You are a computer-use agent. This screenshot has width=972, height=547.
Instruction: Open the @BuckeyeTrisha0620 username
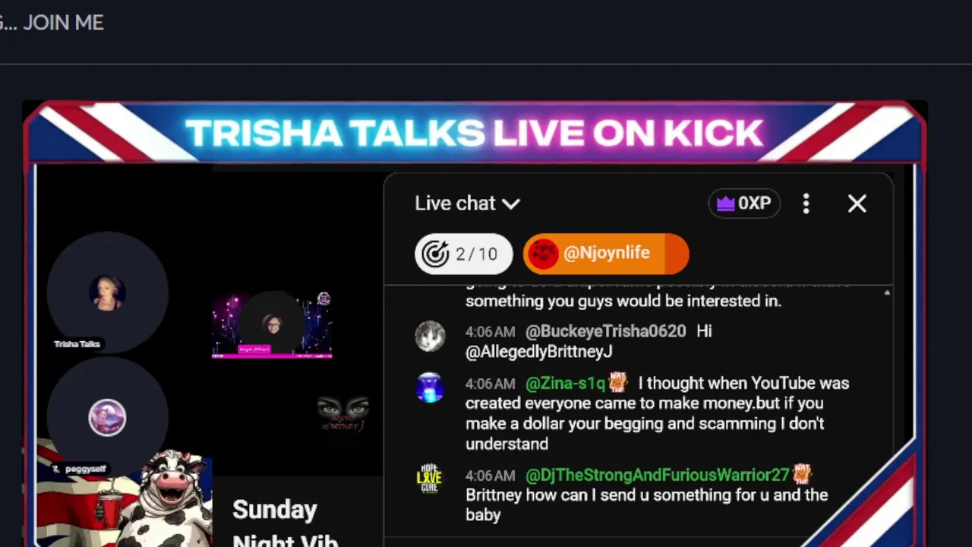tap(605, 331)
